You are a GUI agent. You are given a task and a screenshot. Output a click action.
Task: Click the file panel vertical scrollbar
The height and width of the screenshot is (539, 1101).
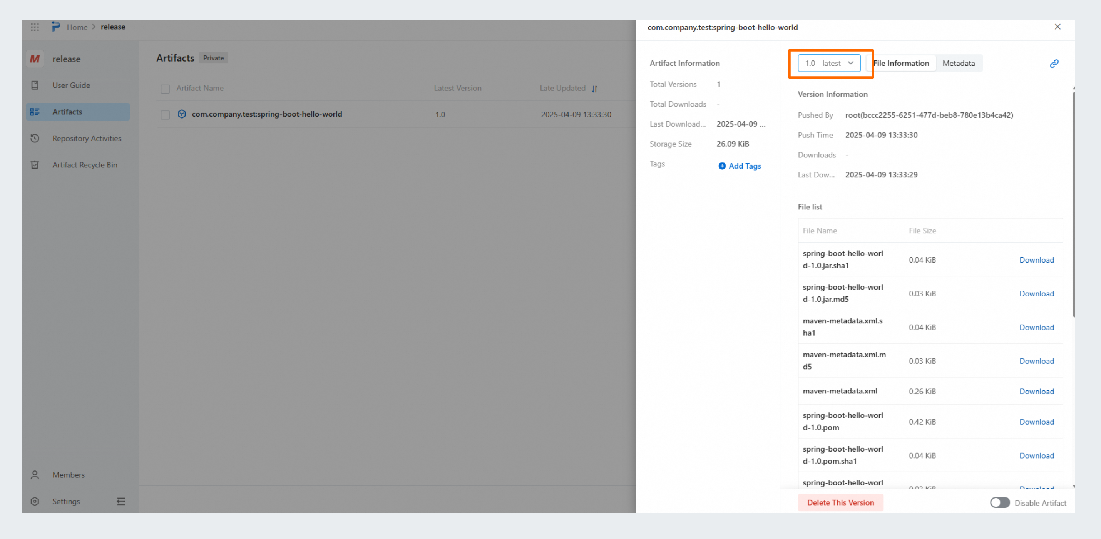[x=1073, y=205]
